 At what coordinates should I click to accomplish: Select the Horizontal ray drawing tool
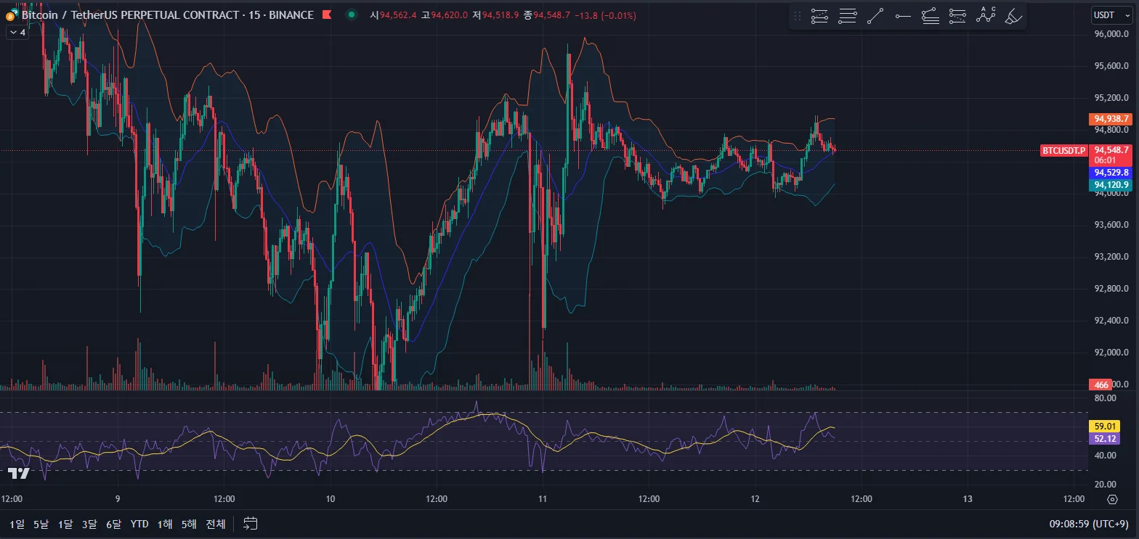(x=903, y=16)
